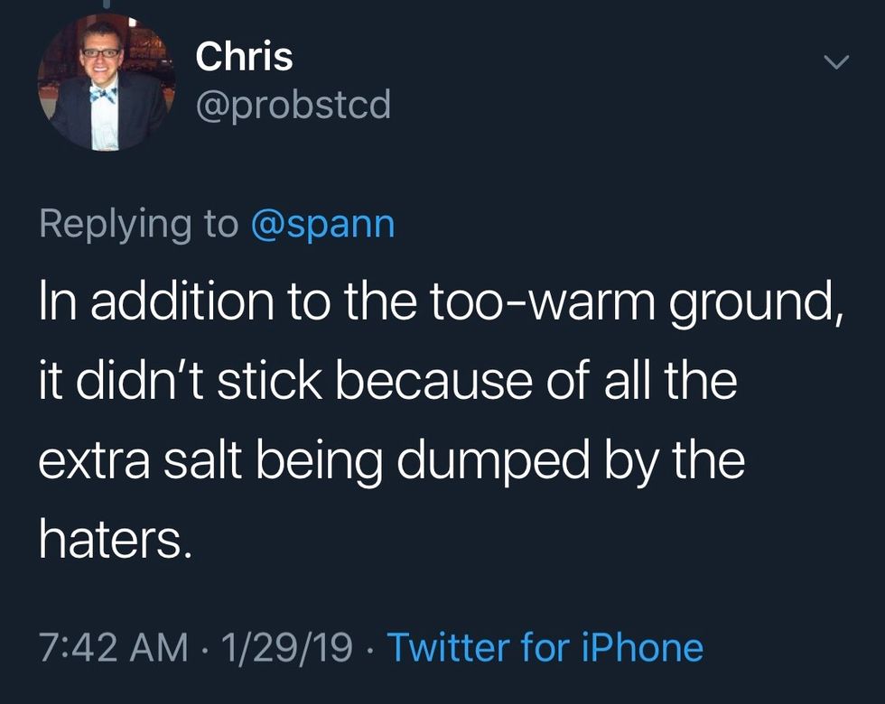Viewport: 885px width, 704px height.
Task: Click the 7:42 AM timestamp
Action: (115, 647)
